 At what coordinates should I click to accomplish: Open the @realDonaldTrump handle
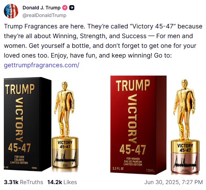[44, 15]
